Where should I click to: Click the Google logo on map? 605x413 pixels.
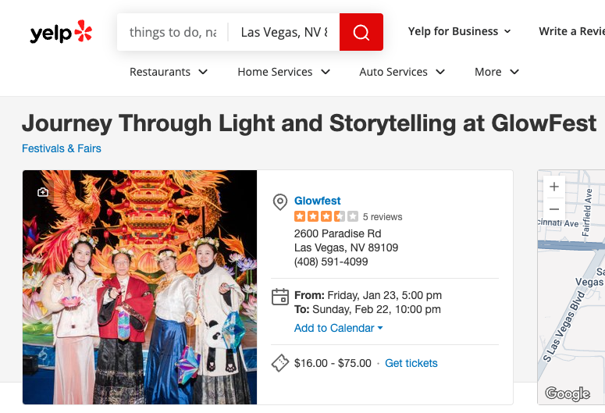(x=567, y=393)
